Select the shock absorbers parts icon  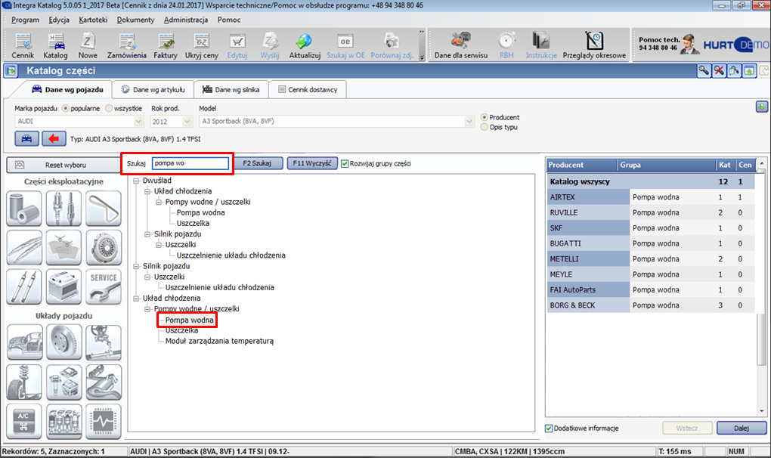24,286
